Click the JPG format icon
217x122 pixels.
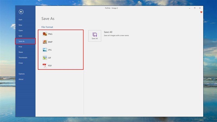[45, 50]
